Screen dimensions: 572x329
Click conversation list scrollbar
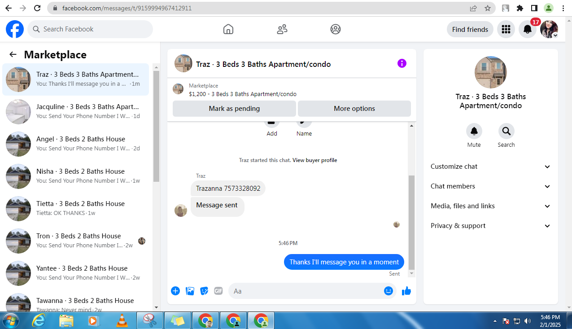point(156,126)
